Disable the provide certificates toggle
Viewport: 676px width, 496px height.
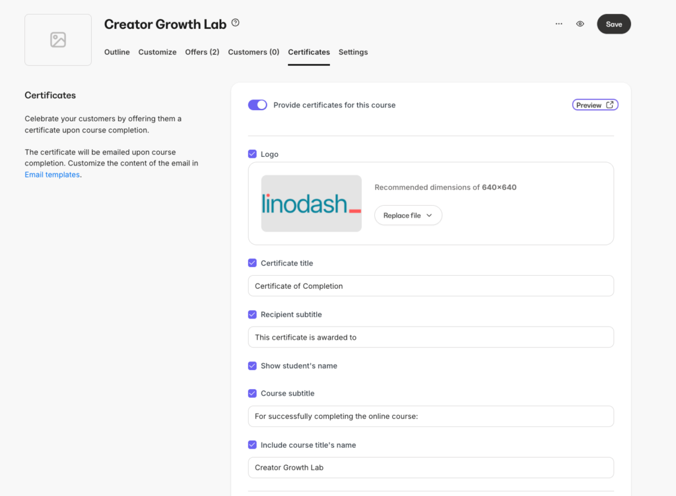click(x=257, y=105)
